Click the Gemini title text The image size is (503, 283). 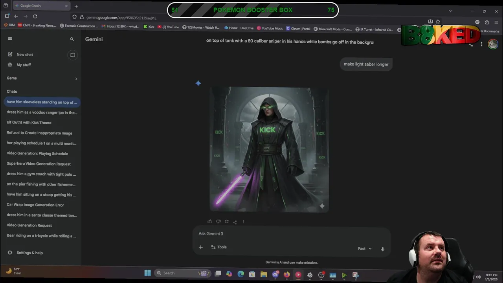94,39
